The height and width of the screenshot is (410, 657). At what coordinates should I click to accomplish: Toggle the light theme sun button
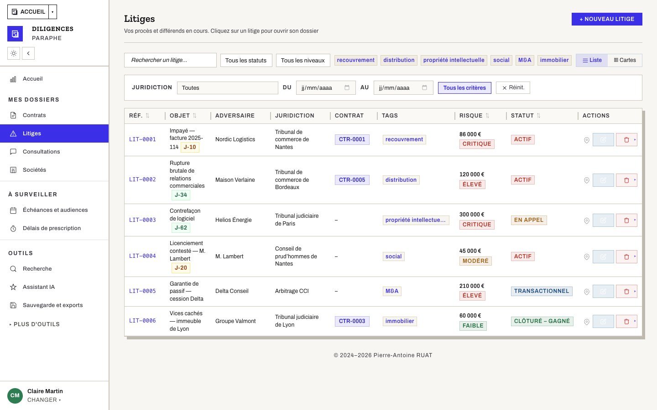click(x=14, y=53)
